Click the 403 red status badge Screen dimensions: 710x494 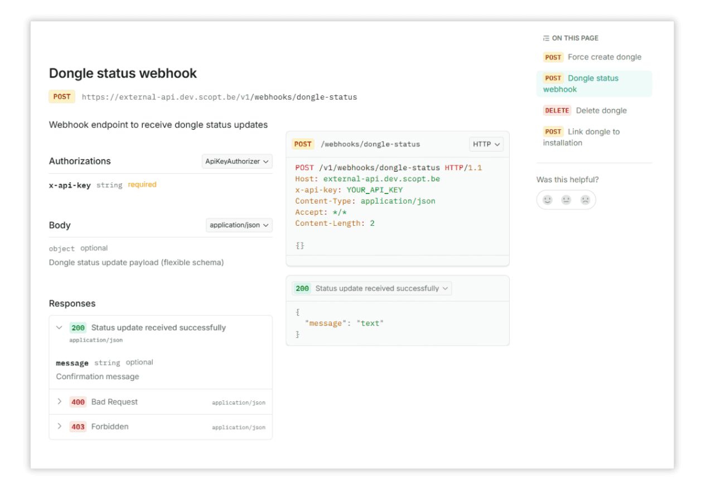click(78, 427)
